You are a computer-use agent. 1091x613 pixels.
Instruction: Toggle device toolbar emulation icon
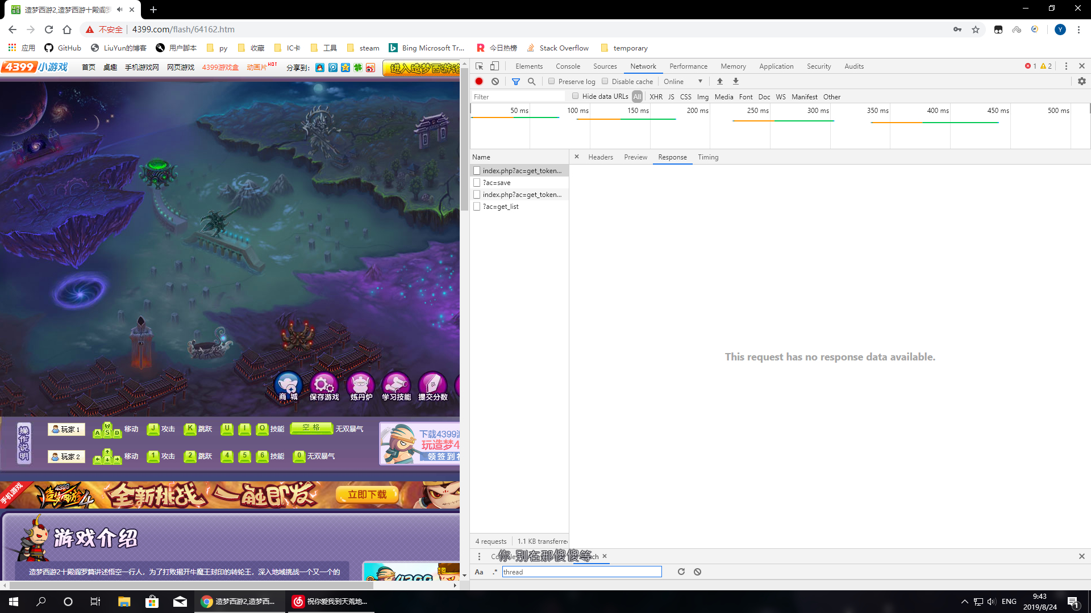pos(495,66)
